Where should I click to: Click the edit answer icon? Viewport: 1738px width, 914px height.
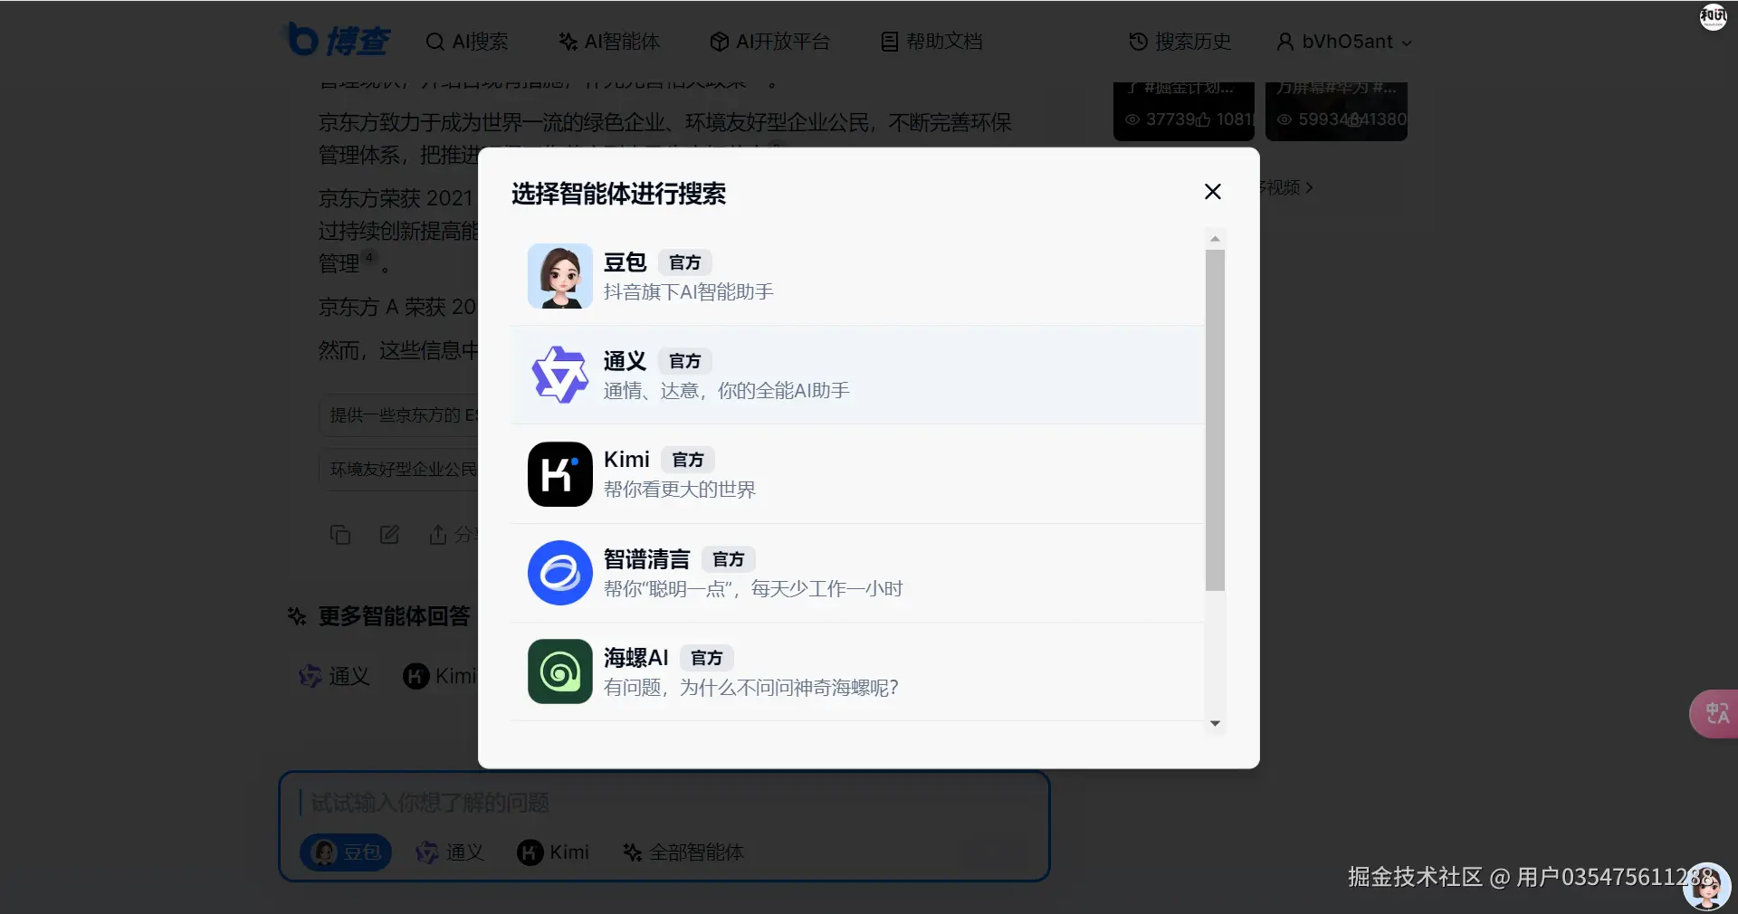point(389,535)
